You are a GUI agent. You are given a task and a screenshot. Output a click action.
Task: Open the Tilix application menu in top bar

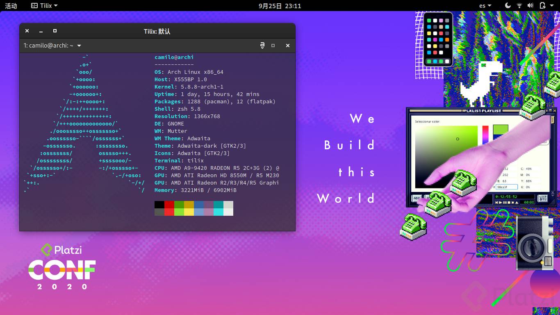click(44, 6)
